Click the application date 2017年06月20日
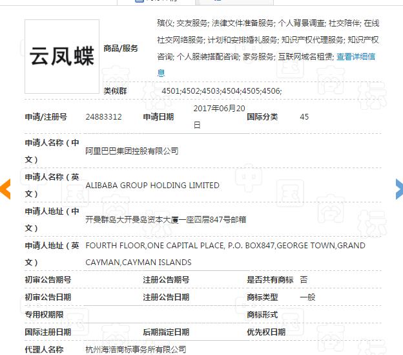Screen dimensions: 403x355 [211, 116]
